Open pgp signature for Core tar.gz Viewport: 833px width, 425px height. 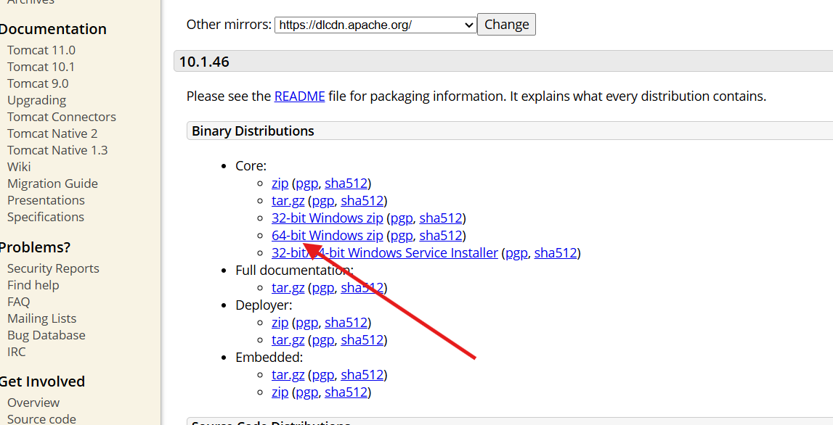pyautogui.click(x=323, y=201)
